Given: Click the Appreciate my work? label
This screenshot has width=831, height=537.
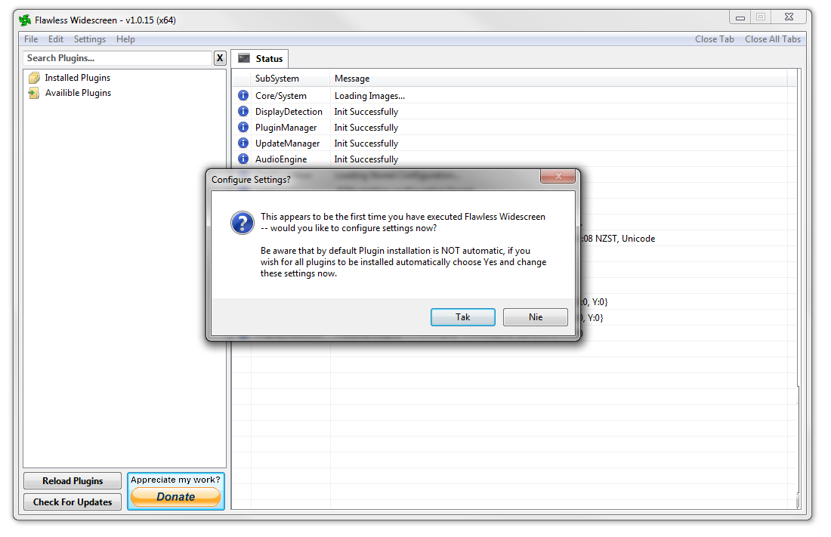Looking at the screenshot, I should coord(175,480).
